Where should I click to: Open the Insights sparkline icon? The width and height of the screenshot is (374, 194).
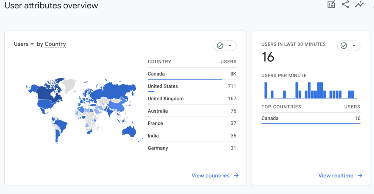click(x=359, y=4)
